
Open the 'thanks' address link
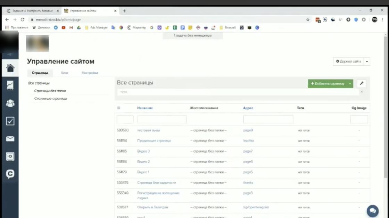248,183
